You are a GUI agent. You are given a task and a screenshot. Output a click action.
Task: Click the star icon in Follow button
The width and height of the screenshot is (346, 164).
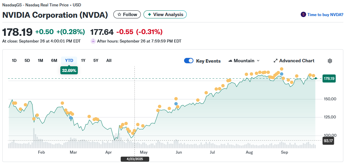coord(119,14)
